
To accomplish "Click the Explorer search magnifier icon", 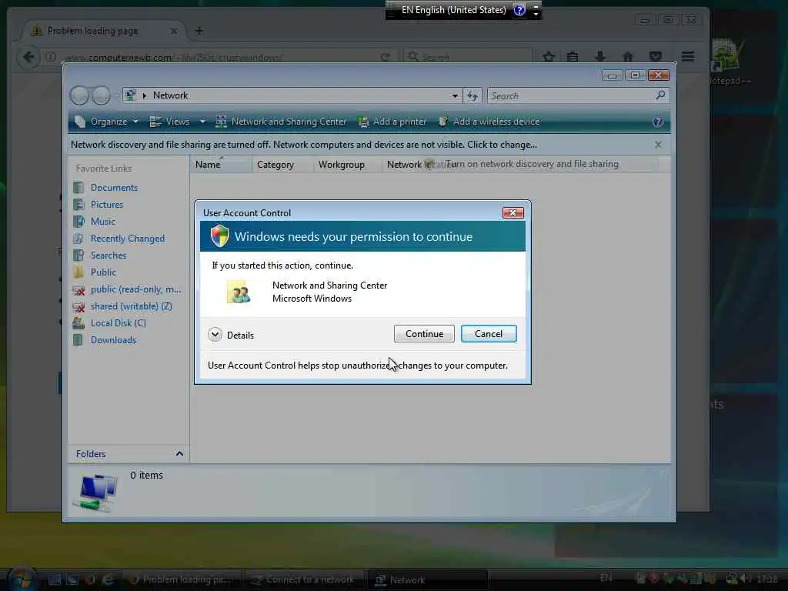I will (x=660, y=95).
